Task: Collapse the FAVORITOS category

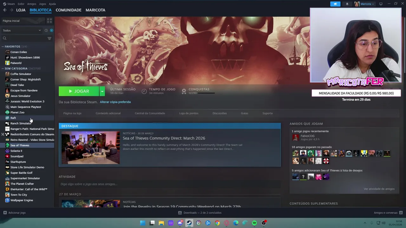Action: click(3, 47)
